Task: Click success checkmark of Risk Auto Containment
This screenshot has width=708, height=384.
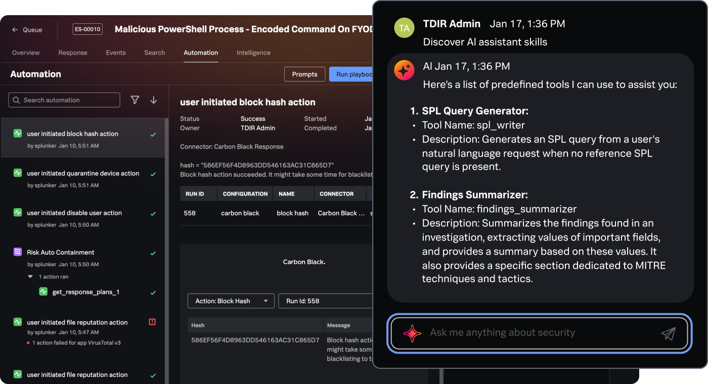Action: 153,253
